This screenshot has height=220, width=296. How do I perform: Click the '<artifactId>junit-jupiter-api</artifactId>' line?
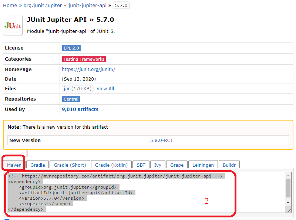tap(76, 193)
